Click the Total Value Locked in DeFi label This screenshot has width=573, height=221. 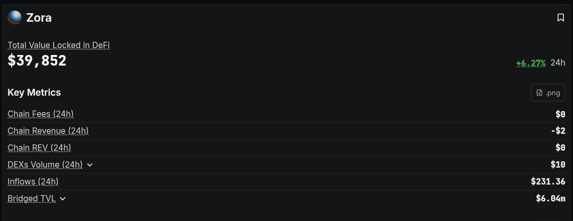point(58,45)
